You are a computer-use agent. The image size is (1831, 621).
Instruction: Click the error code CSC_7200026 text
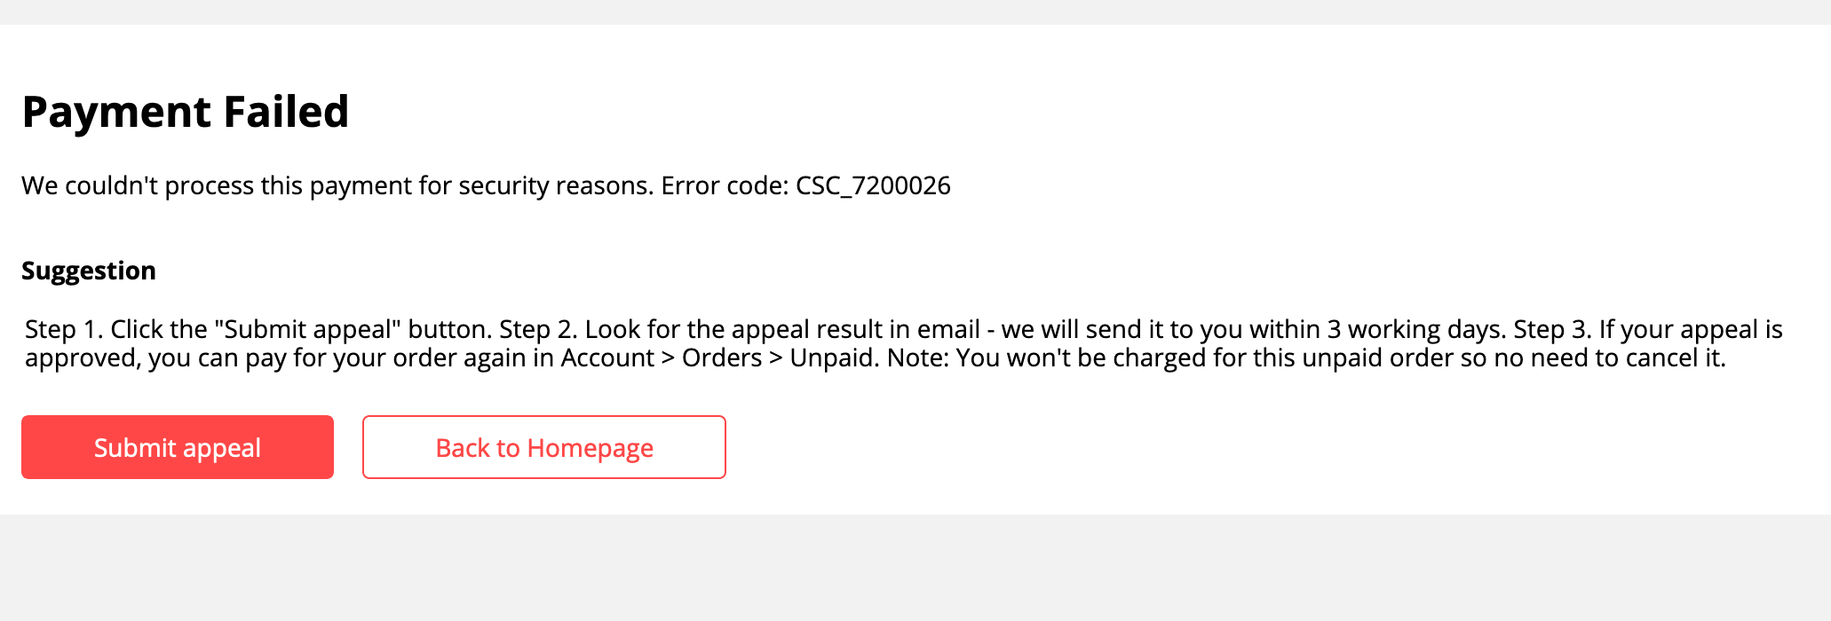pos(873,185)
